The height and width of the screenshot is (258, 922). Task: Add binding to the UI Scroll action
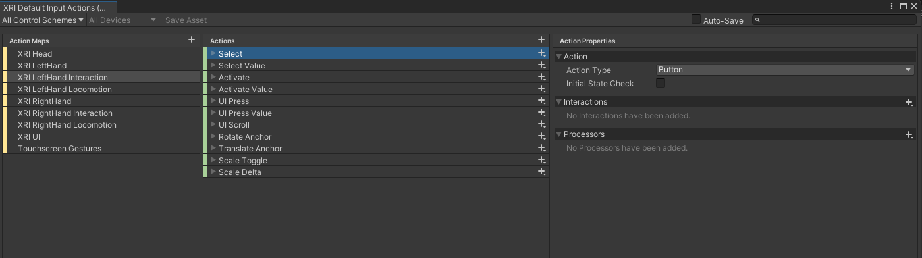tap(541, 124)
